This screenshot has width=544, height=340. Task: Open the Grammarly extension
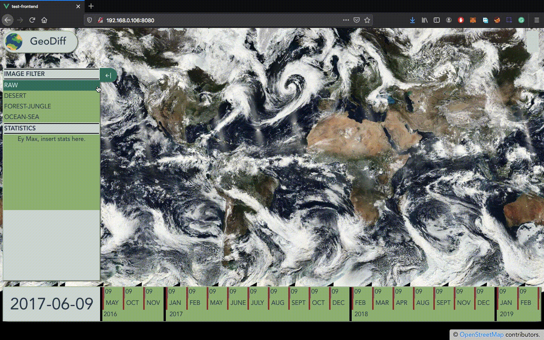tap(521, 20)
